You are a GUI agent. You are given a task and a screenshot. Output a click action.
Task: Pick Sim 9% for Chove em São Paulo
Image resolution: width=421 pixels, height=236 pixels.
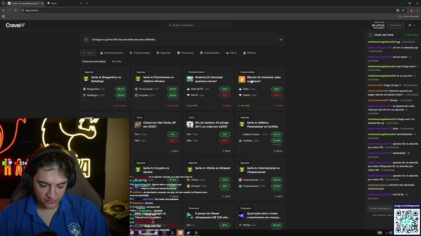point(173,134)
